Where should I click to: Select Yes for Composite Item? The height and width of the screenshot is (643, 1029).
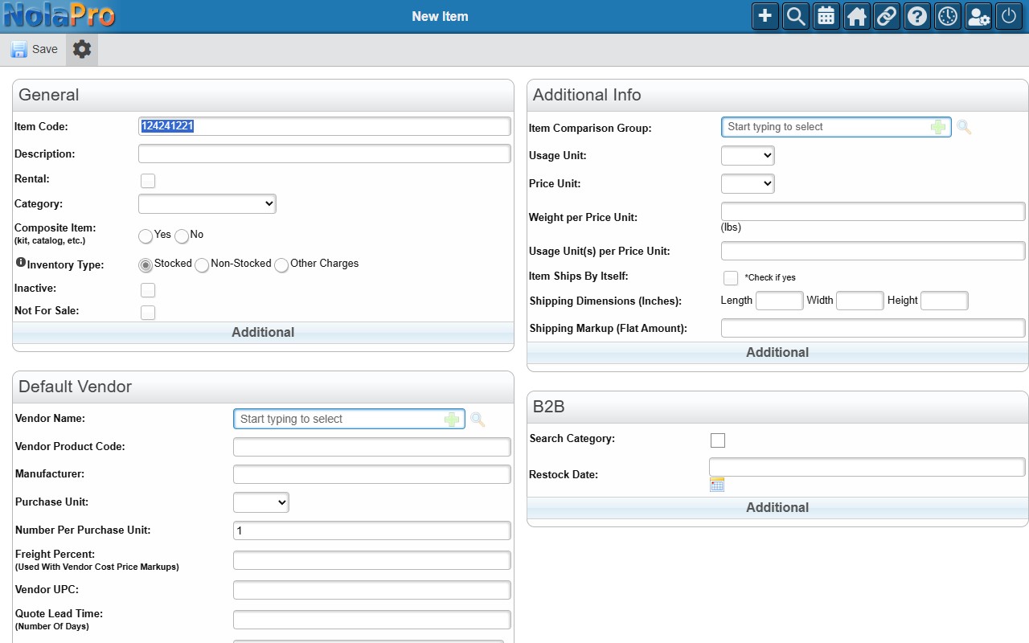tap(146, 236)
